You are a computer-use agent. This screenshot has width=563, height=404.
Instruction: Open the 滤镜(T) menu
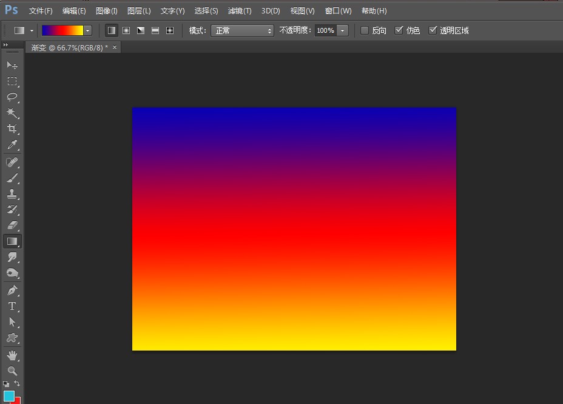(240, 11)
